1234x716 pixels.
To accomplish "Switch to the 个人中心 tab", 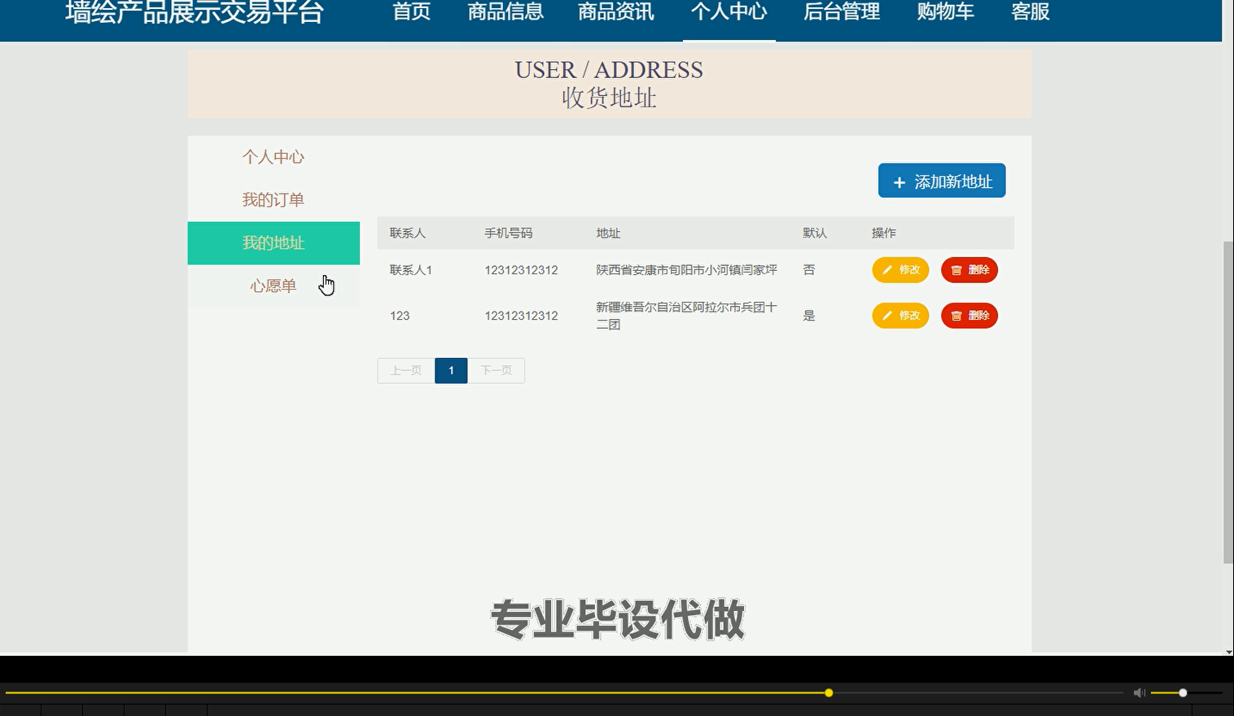I will 729,12.
